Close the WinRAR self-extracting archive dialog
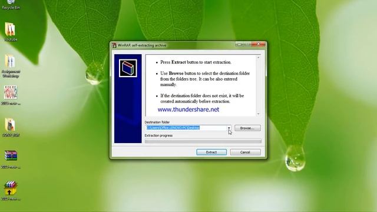 (x=259, y=44)
